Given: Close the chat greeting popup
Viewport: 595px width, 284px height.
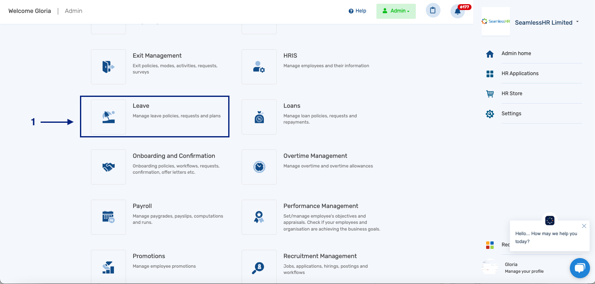Looking at the screenshot, I should [x=584, y=226].
